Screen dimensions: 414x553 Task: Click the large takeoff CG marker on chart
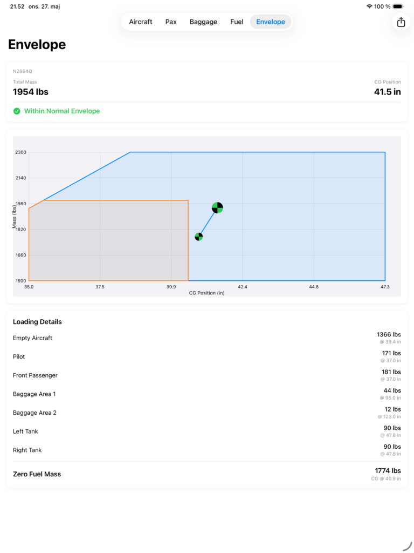point(217,208)
